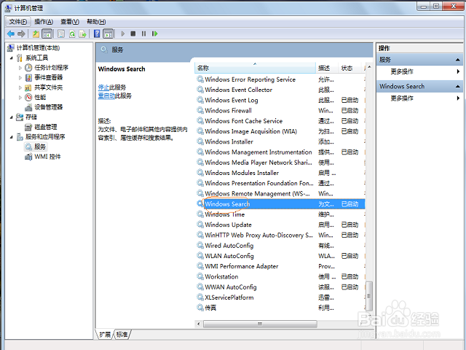Select the Windows Event Log service

(232, 101)
